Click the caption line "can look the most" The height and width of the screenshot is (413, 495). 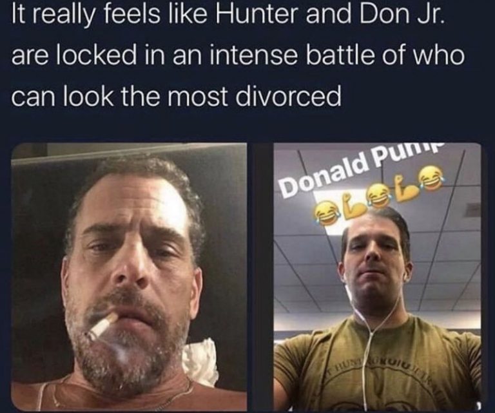pyautogui.click(x=119, y=95)
